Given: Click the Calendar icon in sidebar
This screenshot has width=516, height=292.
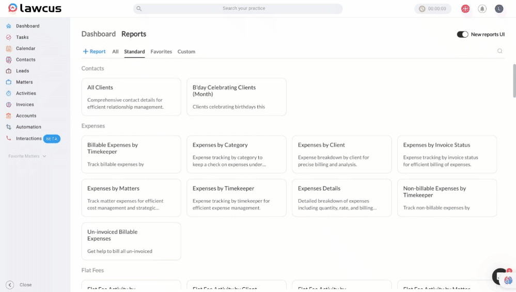Looking at the screenshot, I should [x=9, y=48].
